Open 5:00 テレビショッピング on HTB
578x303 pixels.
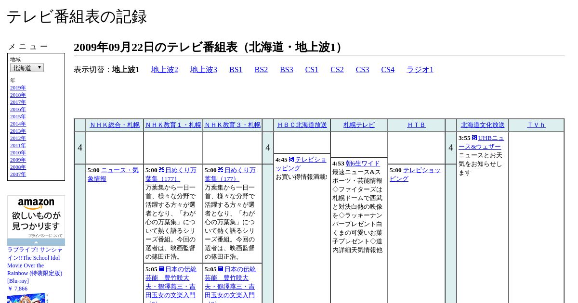[415, 175]
